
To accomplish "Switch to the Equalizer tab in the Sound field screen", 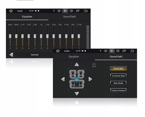I will click(x=74, y=57).
